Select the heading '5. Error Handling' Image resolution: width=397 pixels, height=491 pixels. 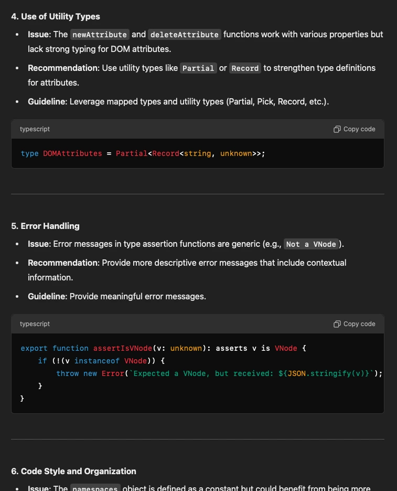coord(46,226)
